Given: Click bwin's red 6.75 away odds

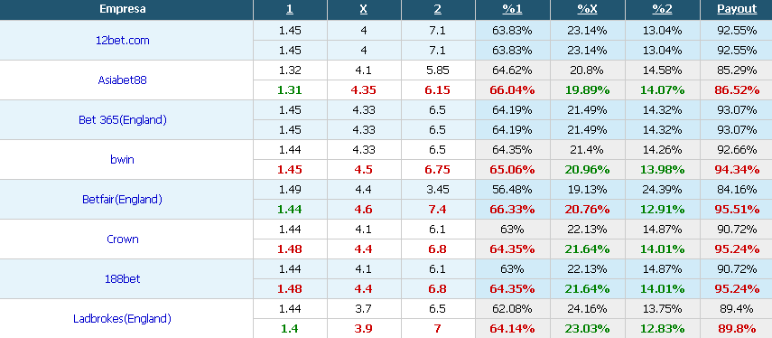Looking at the screenshot, I should 438,170.
